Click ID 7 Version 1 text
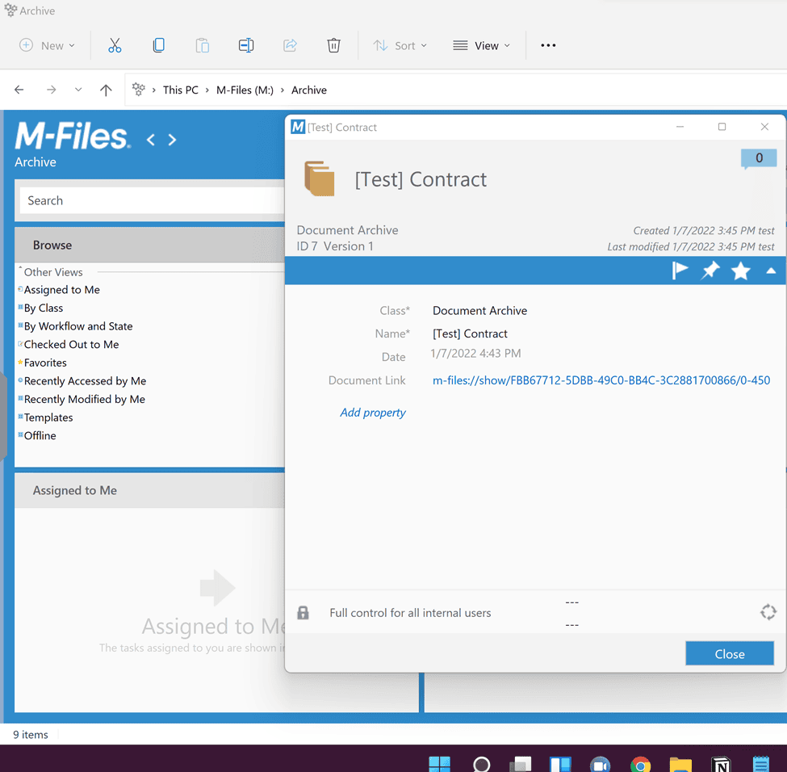The image size is (787, 772). [x=335, y=246]
